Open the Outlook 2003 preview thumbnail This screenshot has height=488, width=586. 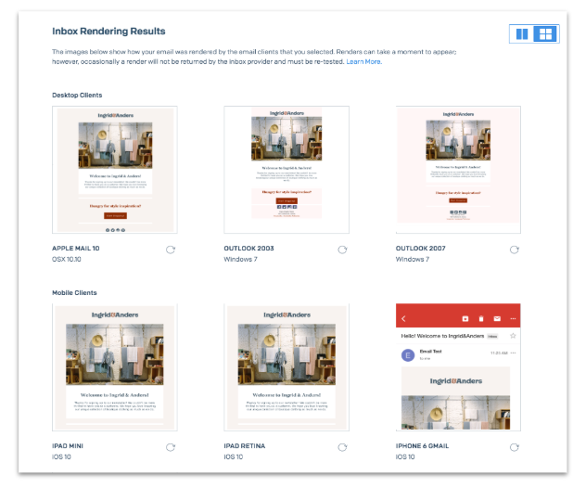[x=287, y=170]
